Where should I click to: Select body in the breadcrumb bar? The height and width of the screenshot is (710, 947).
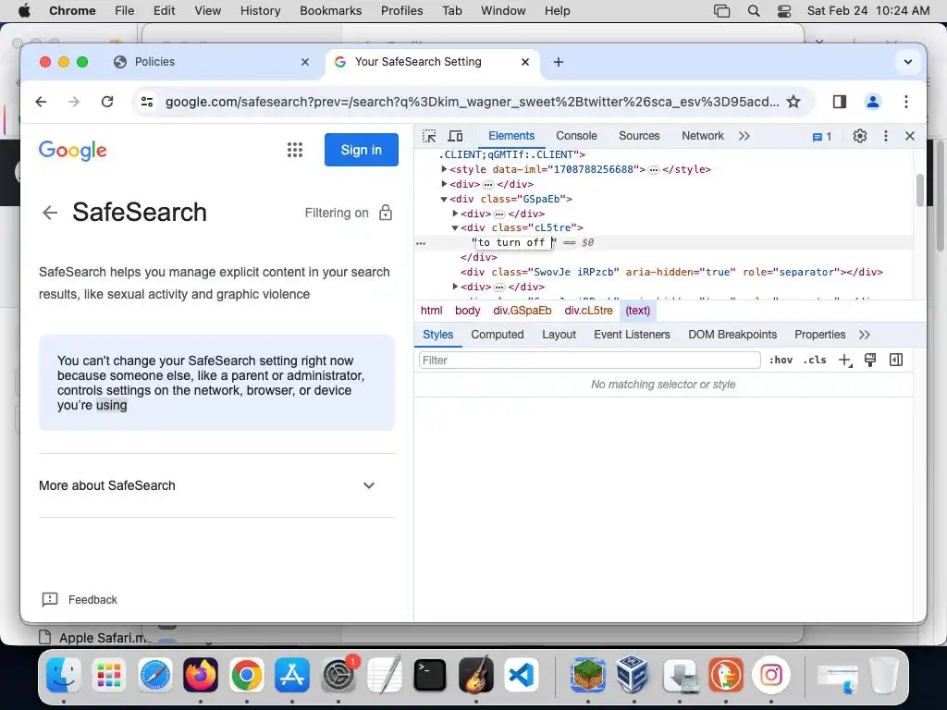467,311
